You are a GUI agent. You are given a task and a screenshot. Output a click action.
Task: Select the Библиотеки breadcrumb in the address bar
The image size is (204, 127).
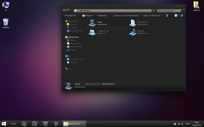click(85, 11)
